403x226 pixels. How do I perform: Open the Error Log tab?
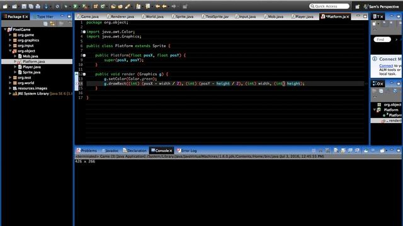coord(187,151)
